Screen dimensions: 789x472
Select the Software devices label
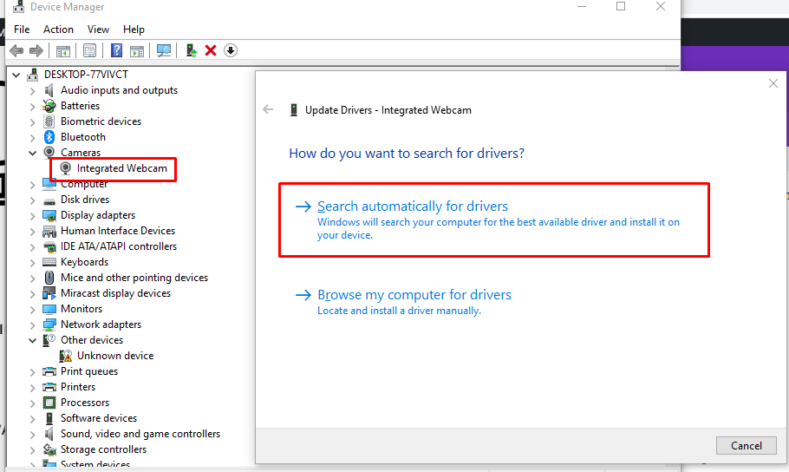click(99, 418)
